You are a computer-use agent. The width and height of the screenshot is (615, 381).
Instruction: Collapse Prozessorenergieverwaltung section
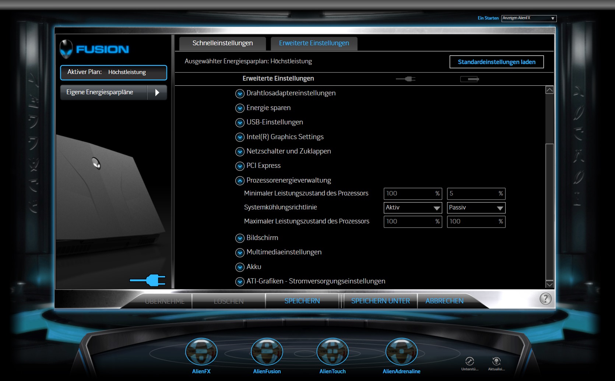click(240, 181)
